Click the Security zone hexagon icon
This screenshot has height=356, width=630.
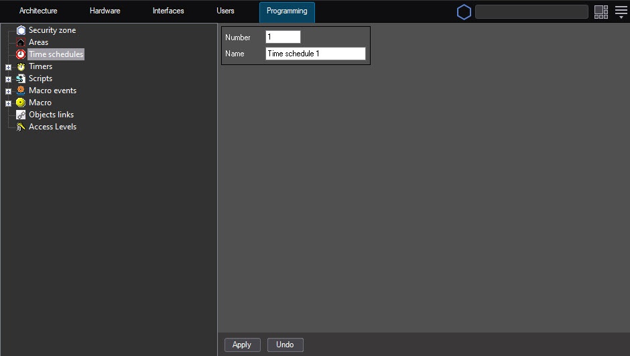21,30
